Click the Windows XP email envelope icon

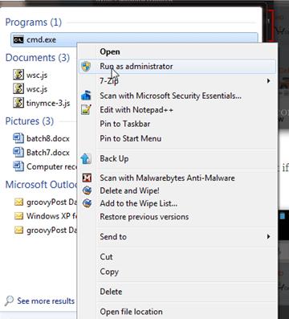[x=18, y=216]
